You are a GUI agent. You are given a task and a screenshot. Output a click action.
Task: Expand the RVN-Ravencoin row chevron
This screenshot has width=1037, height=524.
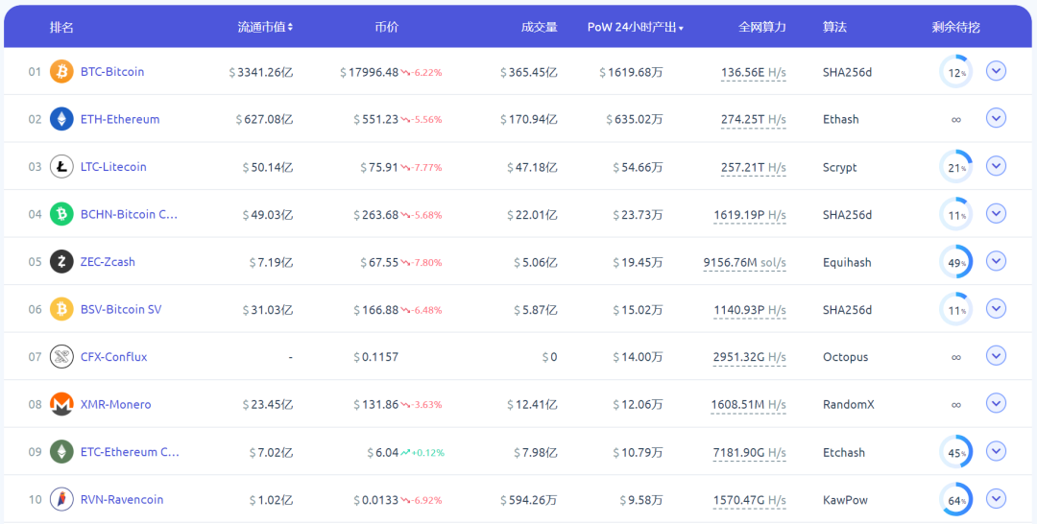point(996,499)
